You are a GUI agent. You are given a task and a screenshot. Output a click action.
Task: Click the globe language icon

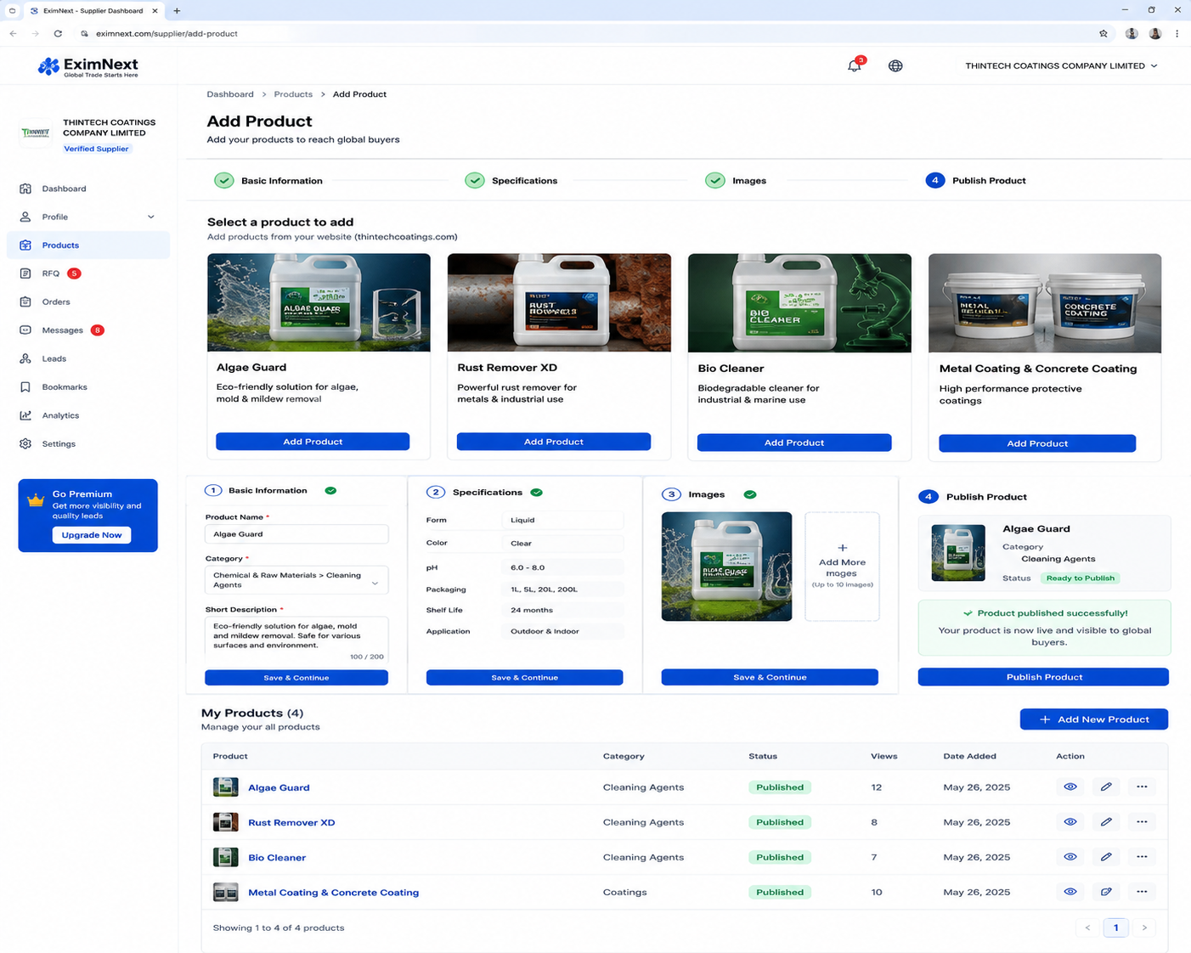point(895,65)
